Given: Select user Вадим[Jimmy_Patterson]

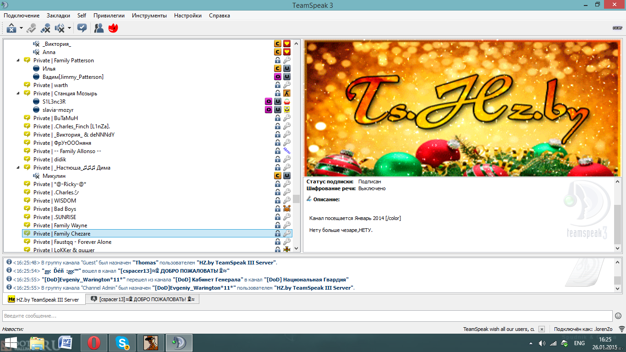Looking at the screenshot, I should (73, 77).
